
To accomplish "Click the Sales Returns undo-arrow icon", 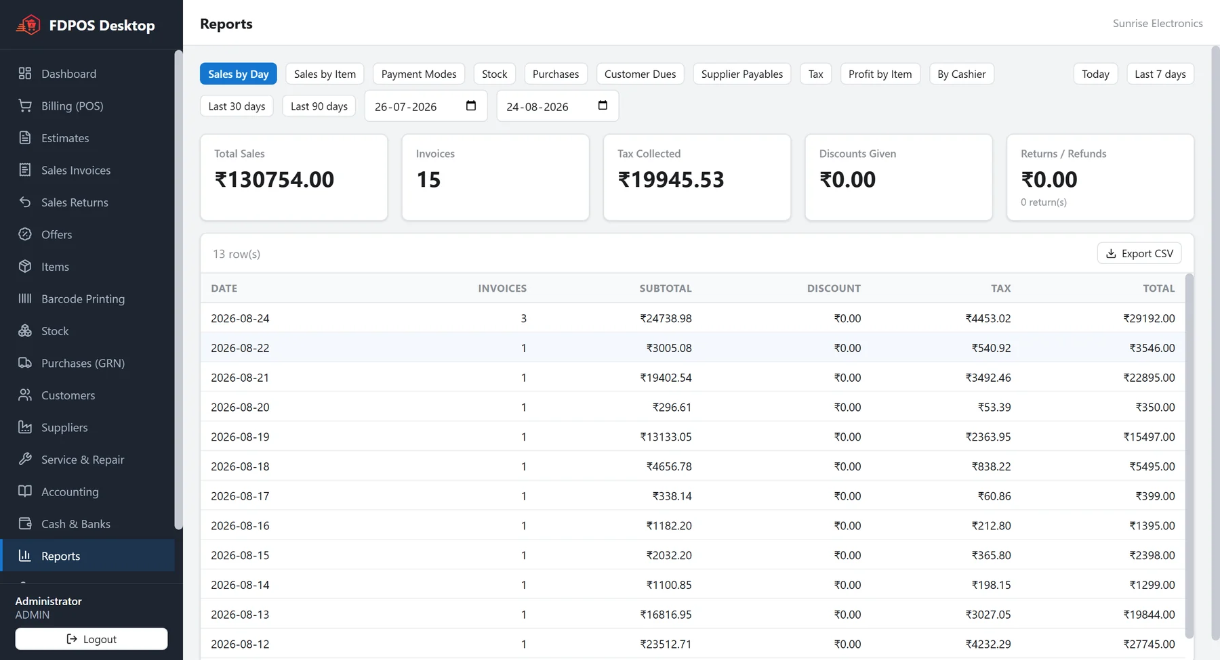I will (x=25, y=202).
